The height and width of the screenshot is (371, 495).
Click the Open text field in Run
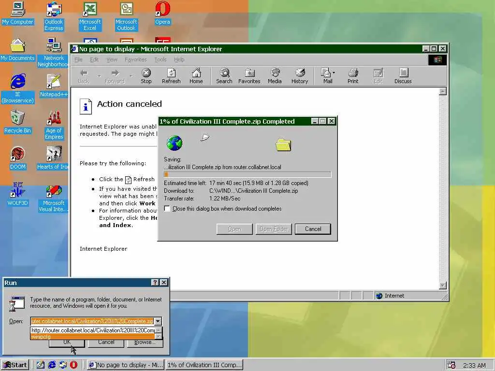tap(92, 321)
